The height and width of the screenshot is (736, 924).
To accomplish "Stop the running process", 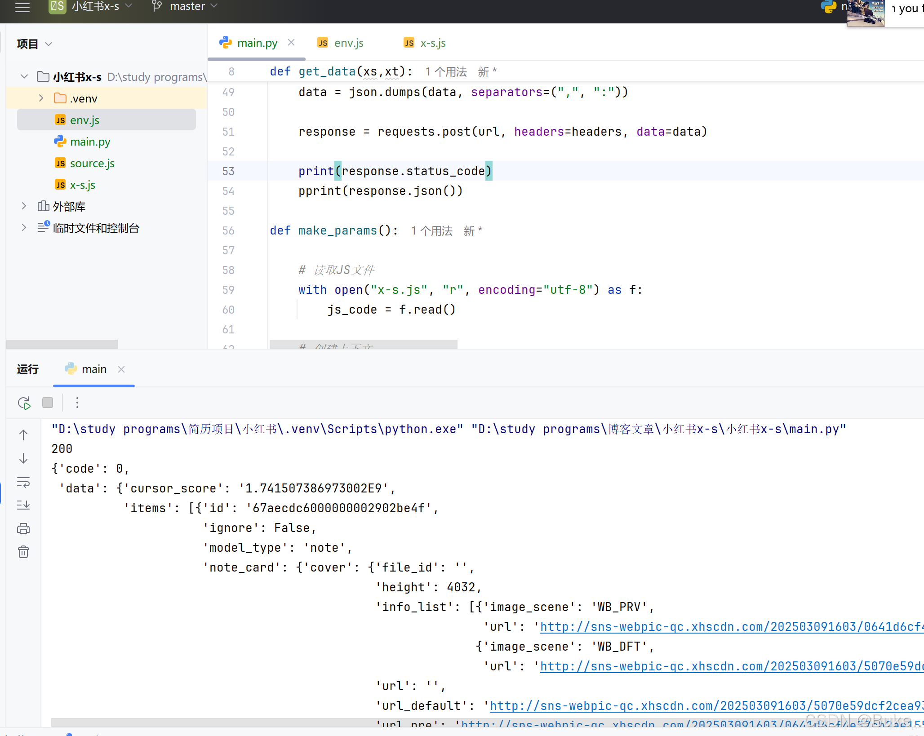I will [47, 403].
